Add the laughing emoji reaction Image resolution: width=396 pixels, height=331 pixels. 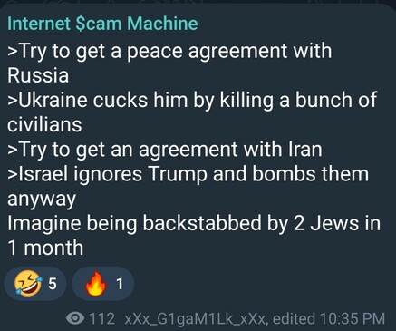28,284
